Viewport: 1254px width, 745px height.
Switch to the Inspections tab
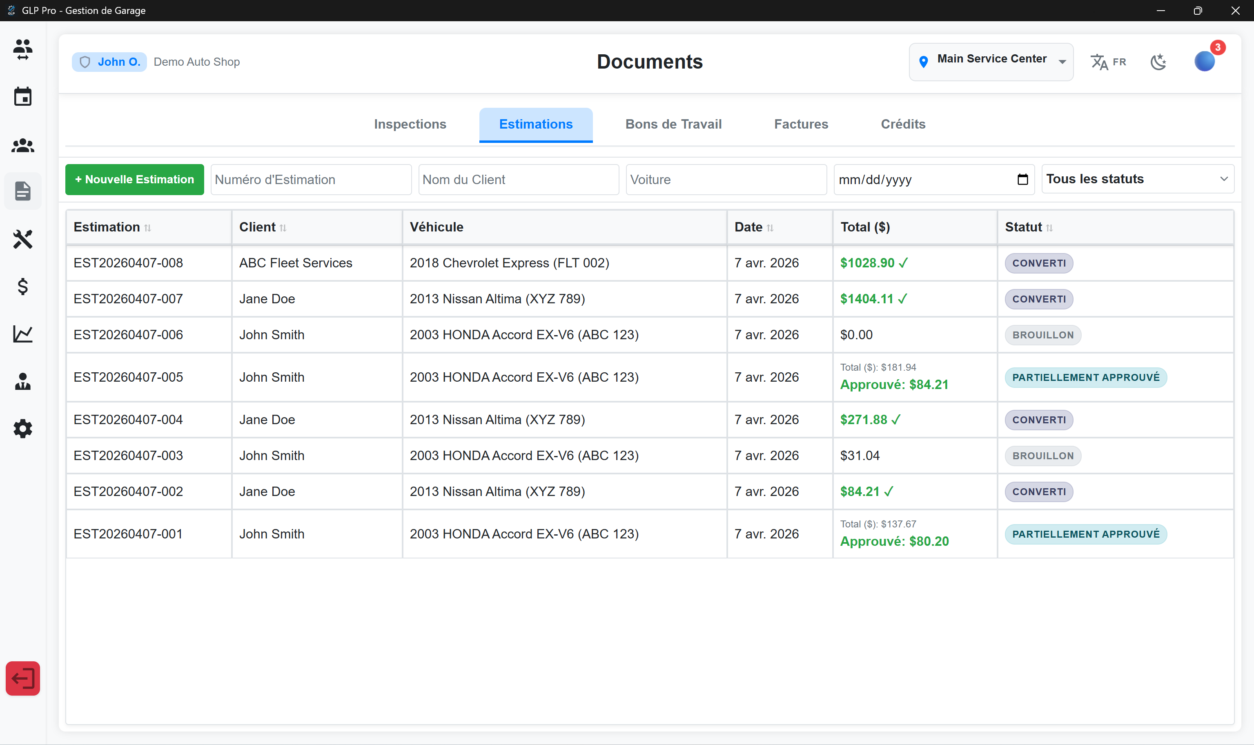410,124
